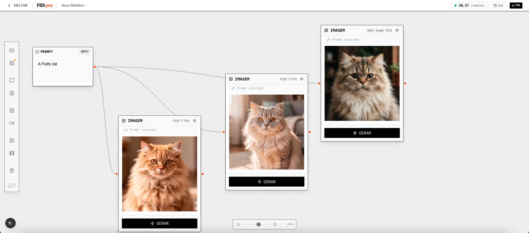Click the film strip icon in sidebar

(x=12, y=153)
